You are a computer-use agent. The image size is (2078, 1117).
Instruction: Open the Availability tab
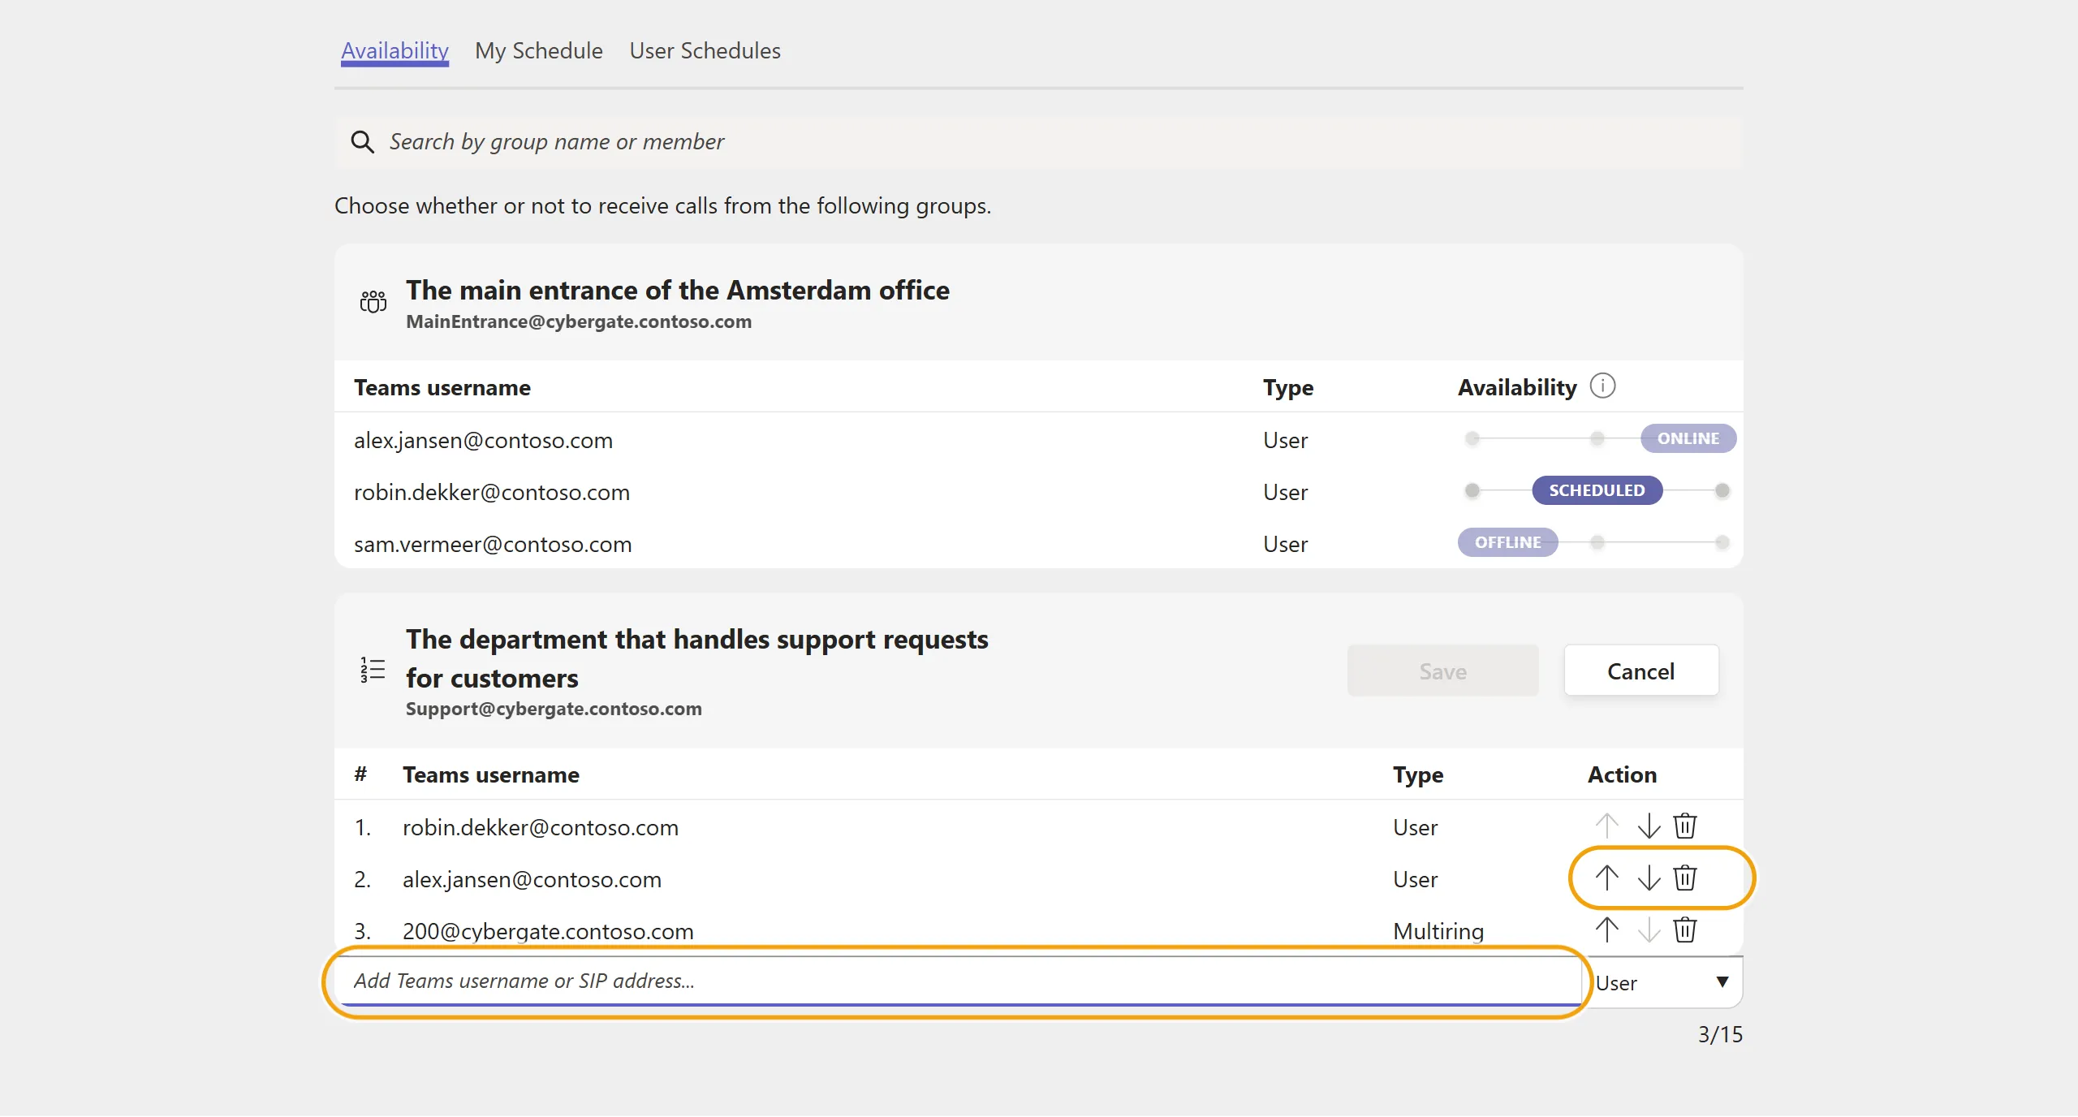click(x=394, y=50)
